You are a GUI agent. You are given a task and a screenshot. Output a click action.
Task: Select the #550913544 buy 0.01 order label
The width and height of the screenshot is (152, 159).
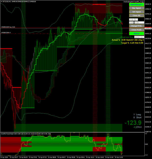pyautogui.click(x=8, y=27)
